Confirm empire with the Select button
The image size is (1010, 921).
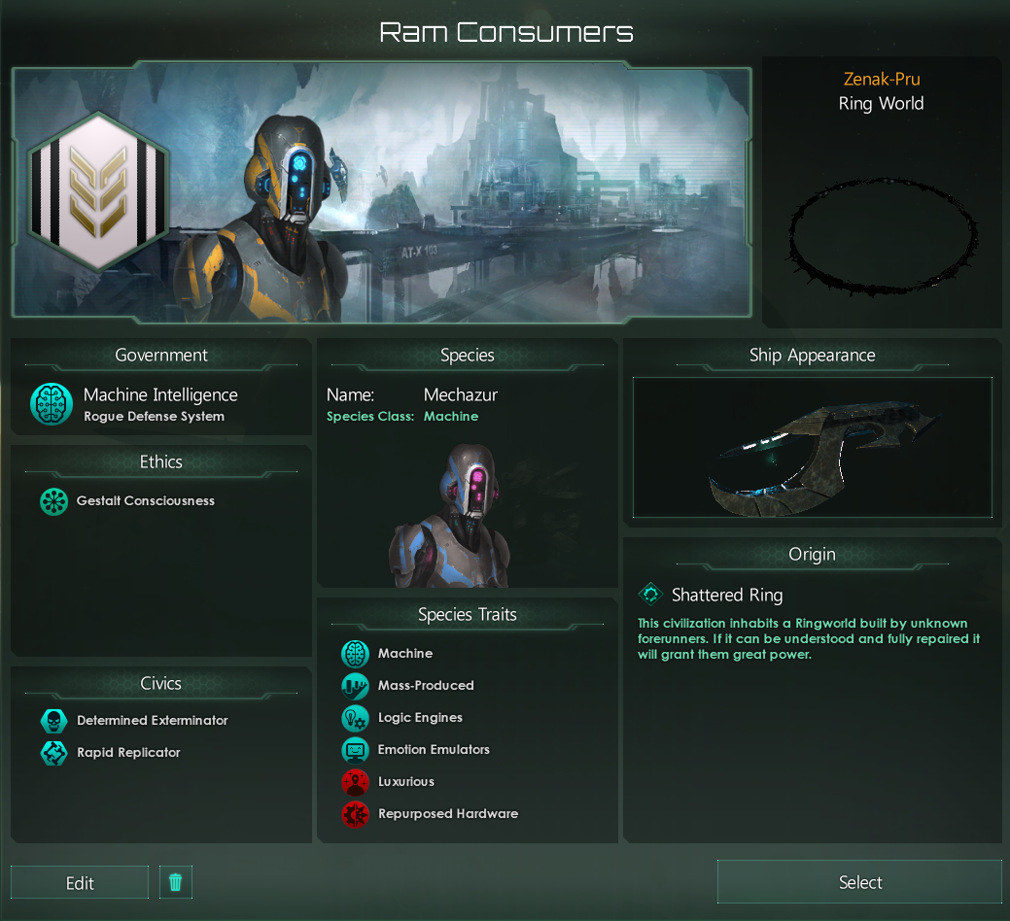point(860,882)
